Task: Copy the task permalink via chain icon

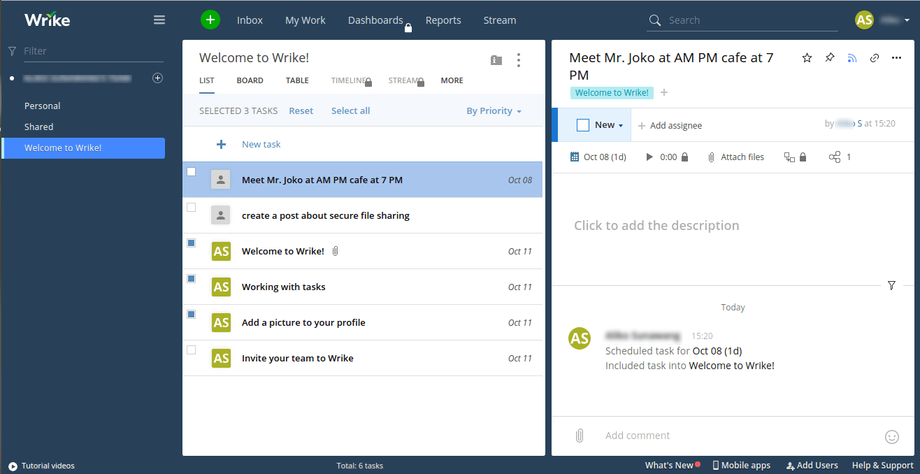Action: tap(874, 58)
